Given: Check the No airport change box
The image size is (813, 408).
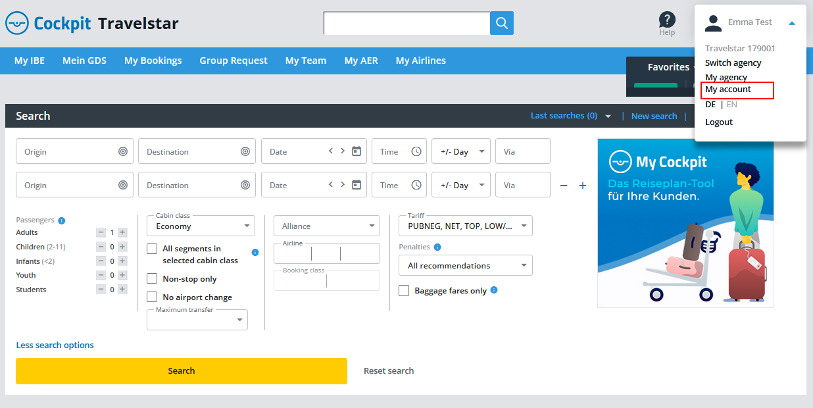Looking at the screenshot, I should click(152, 297).
